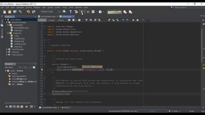Image resolution: width=205 pixels, height=115 pixels.
Task: Click the first profiler snapshot icon after memory bar
Action: click(125, 12)
